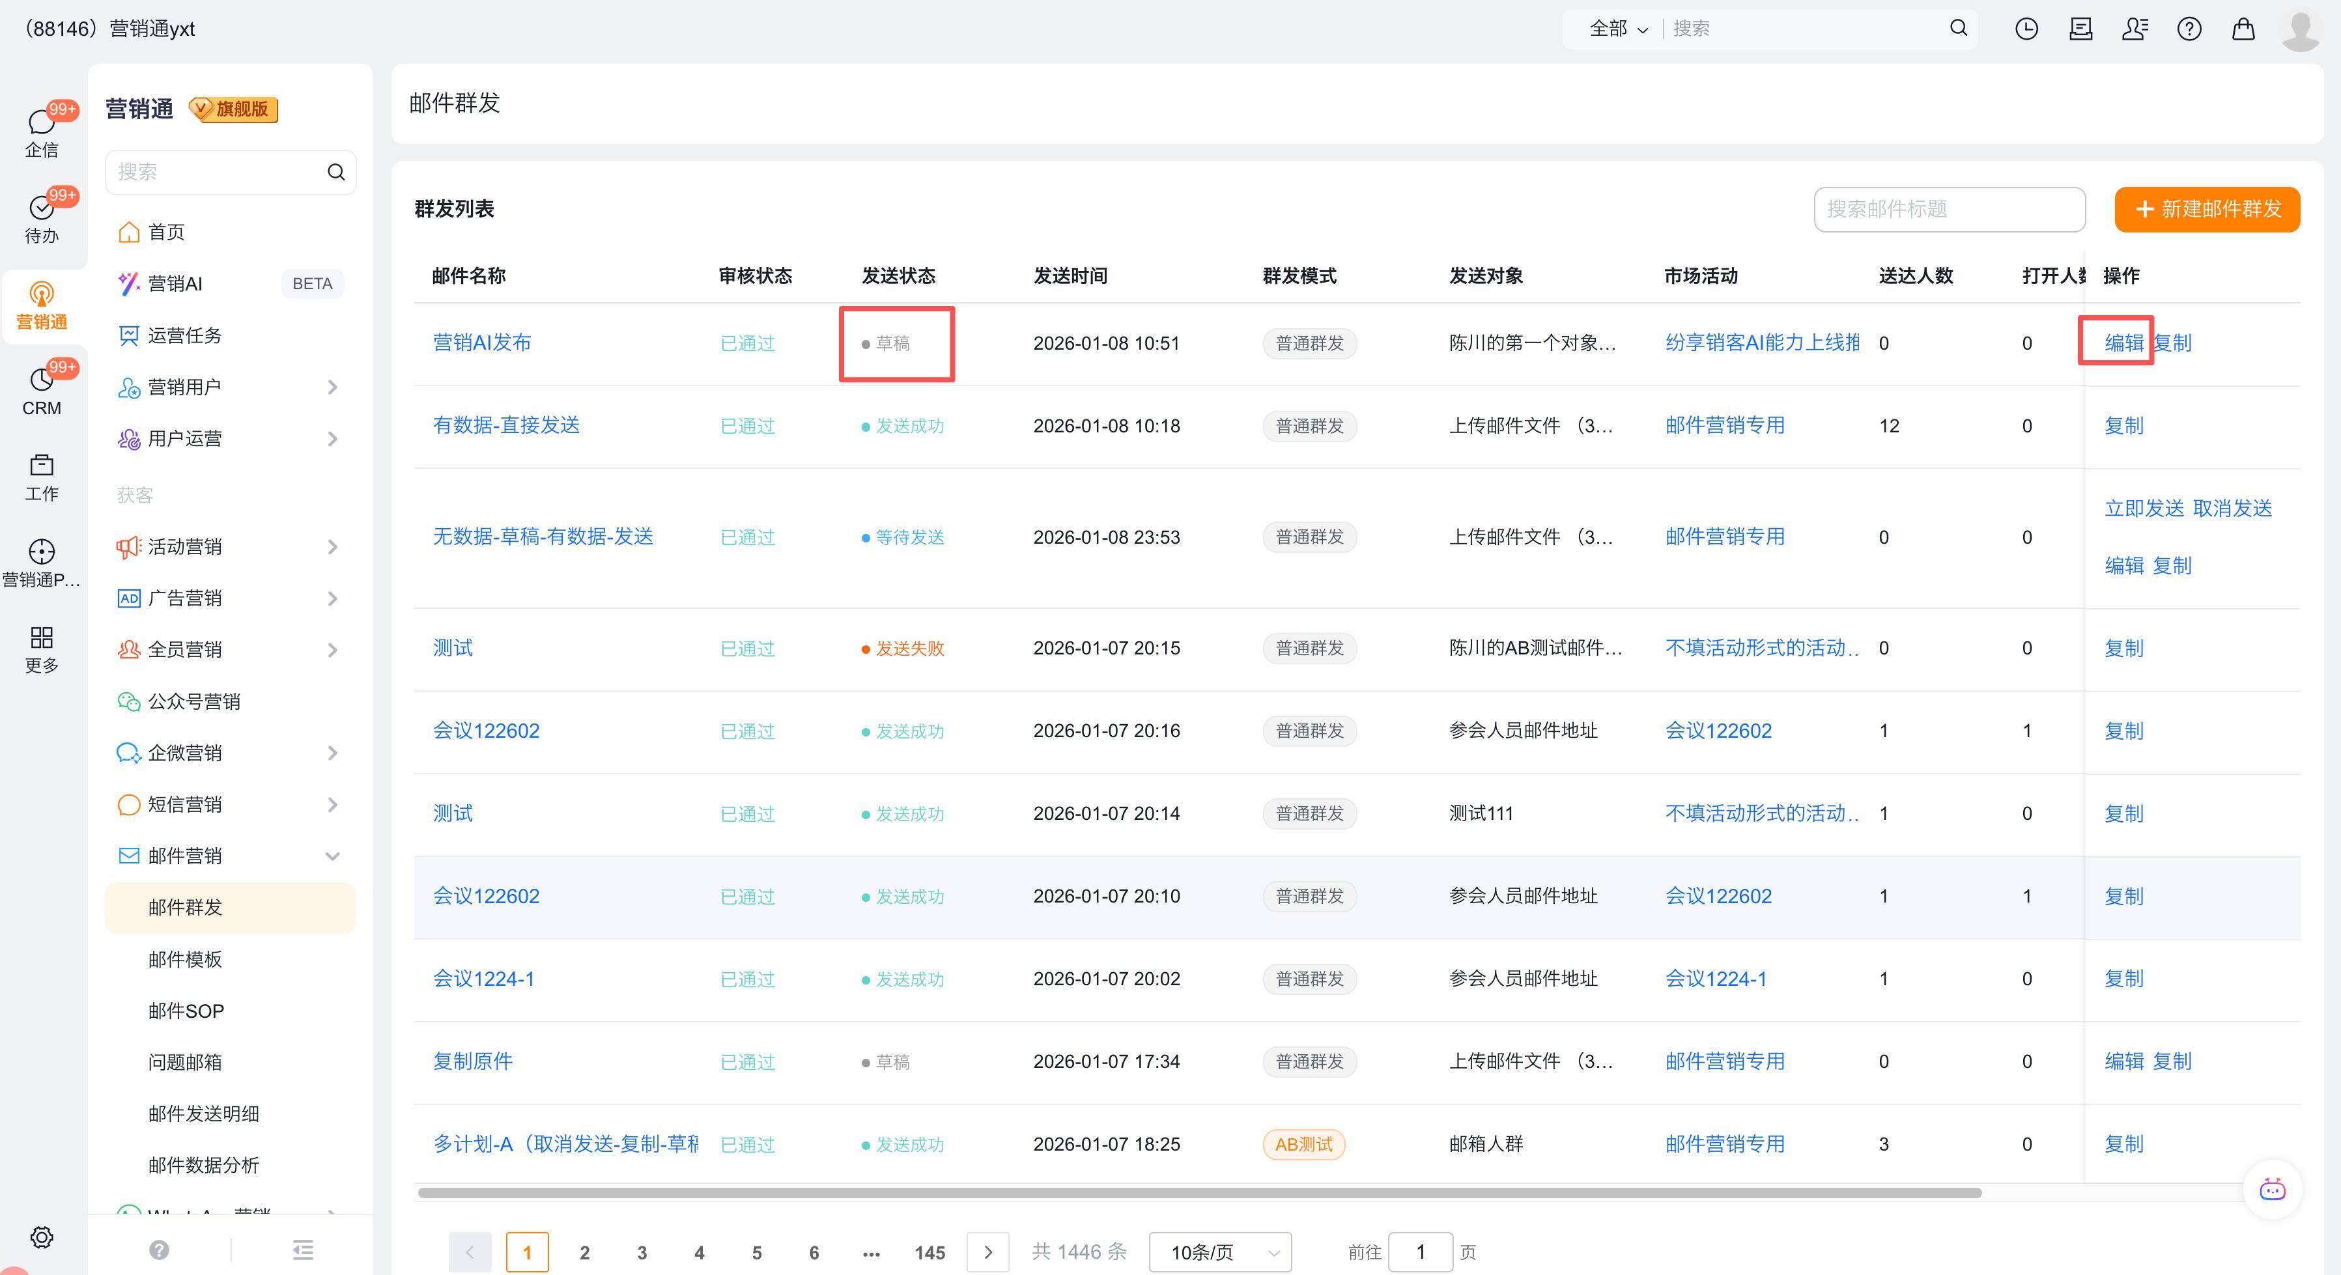The height and width of the screenshot is (1275, 2341).
Task: Collapse the sidebar using the menu fold icon
Action: pos(303,1250)
